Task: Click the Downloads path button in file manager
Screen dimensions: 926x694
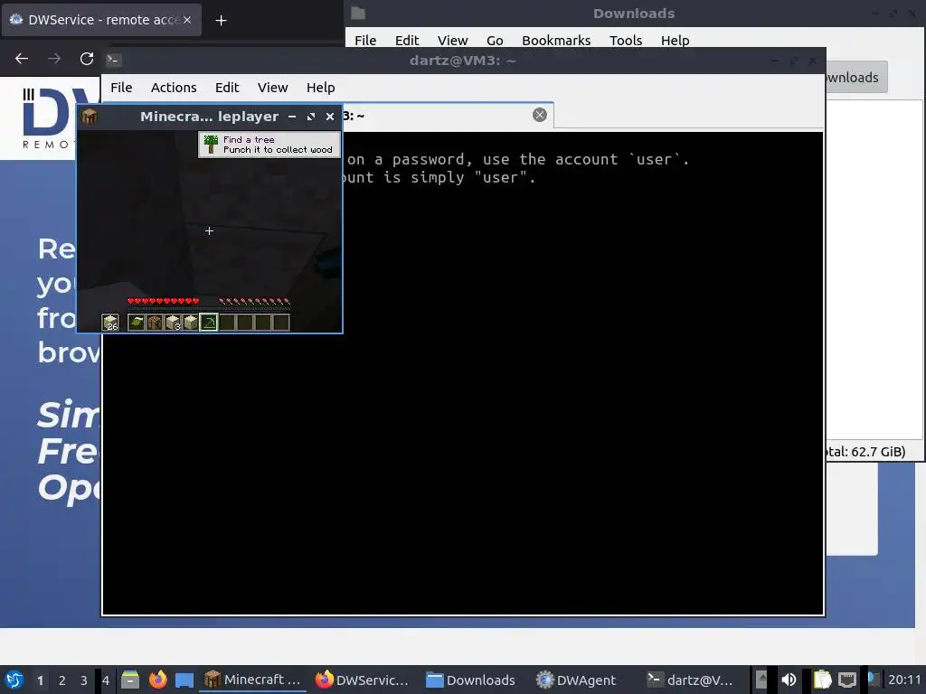Action: 855,78
